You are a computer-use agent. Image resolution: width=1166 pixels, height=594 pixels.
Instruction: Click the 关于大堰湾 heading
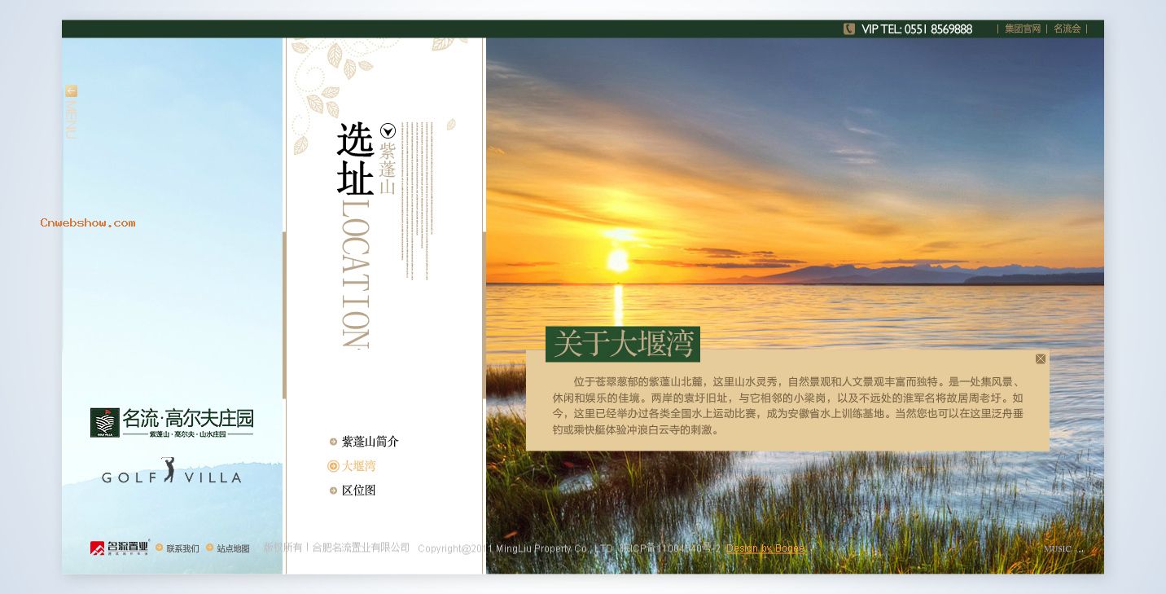pyautogui.click(x=623, y=344)
